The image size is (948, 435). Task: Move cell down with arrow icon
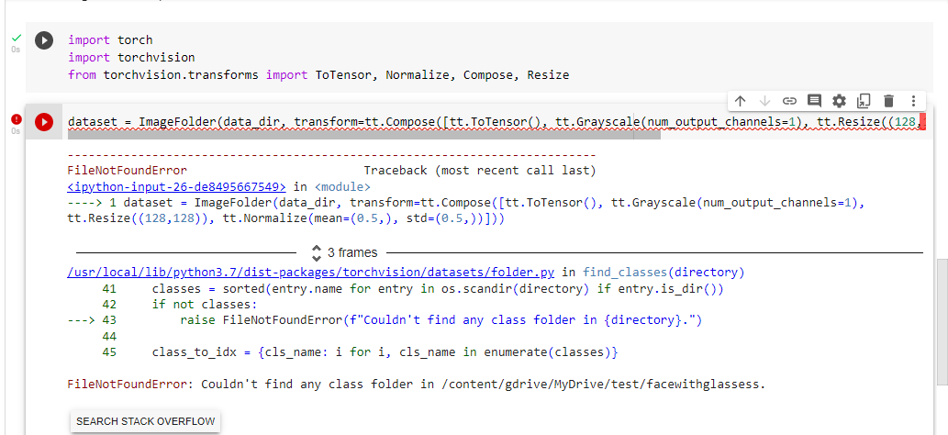(x=764, y=100)
